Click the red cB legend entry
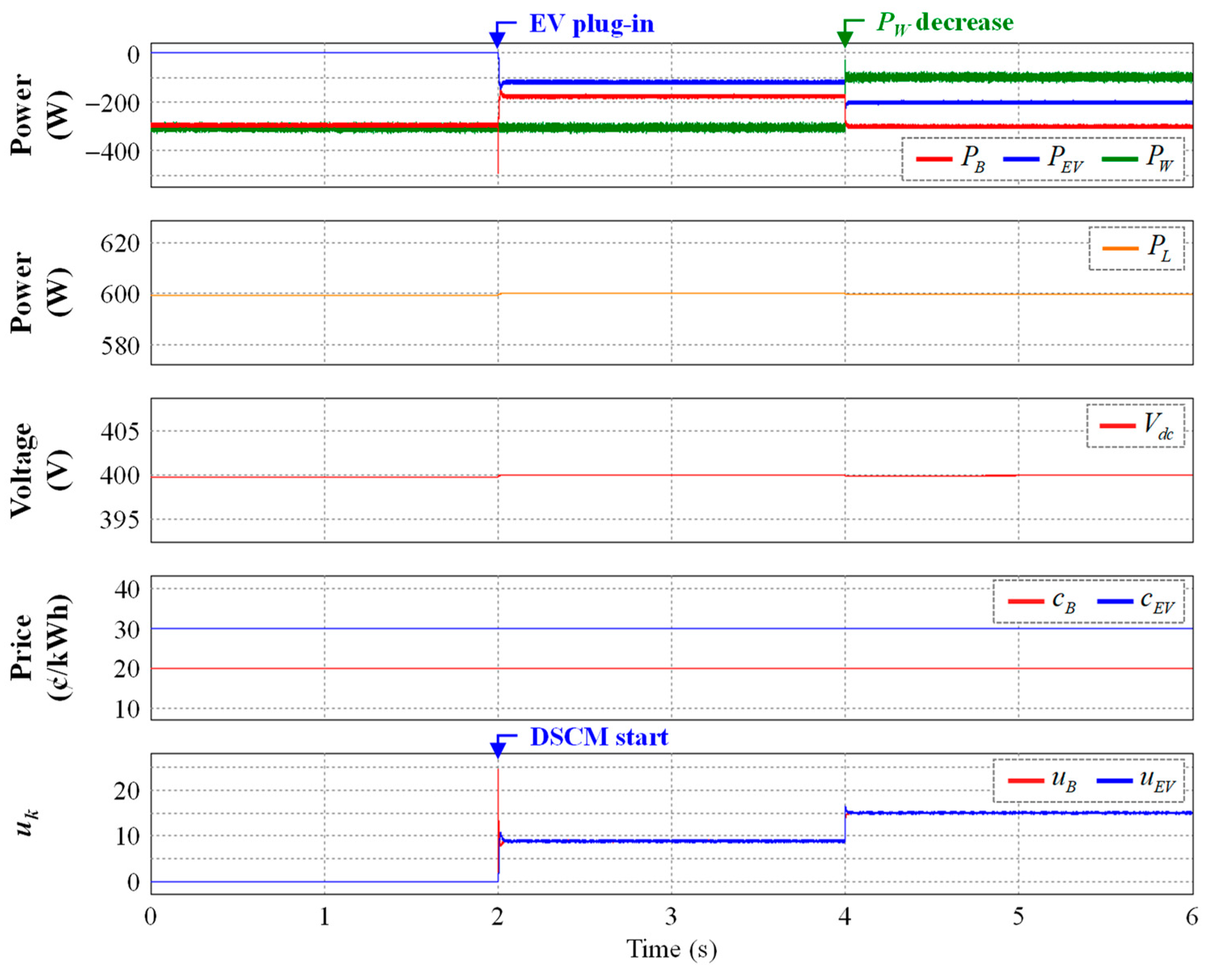Screen dimensions: 1221x976 1026,601
